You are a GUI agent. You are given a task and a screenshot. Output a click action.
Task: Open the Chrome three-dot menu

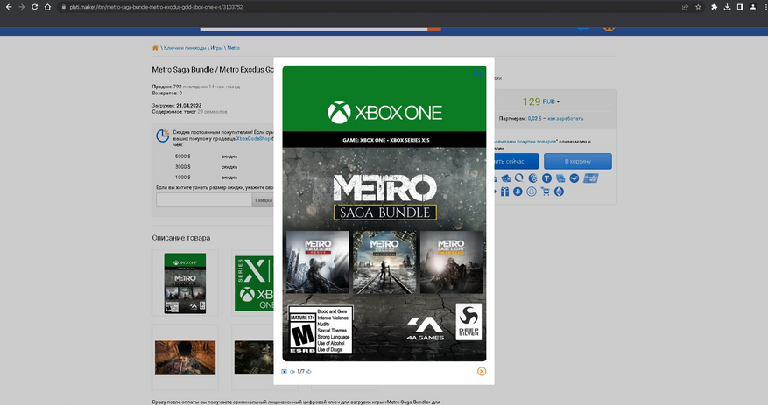coord(764,7)
